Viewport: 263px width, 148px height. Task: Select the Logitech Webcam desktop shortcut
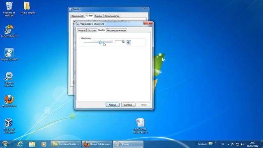(x=9, y=79)
